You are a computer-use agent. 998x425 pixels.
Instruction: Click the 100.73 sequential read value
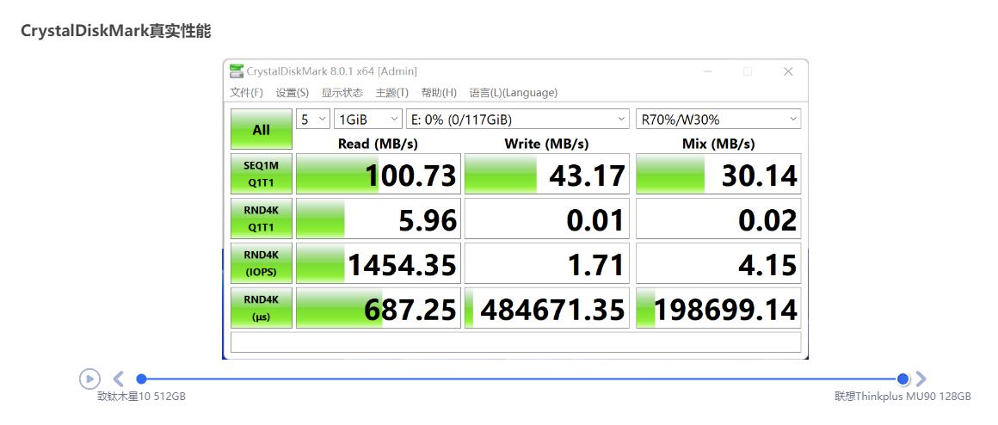point(379,175)
